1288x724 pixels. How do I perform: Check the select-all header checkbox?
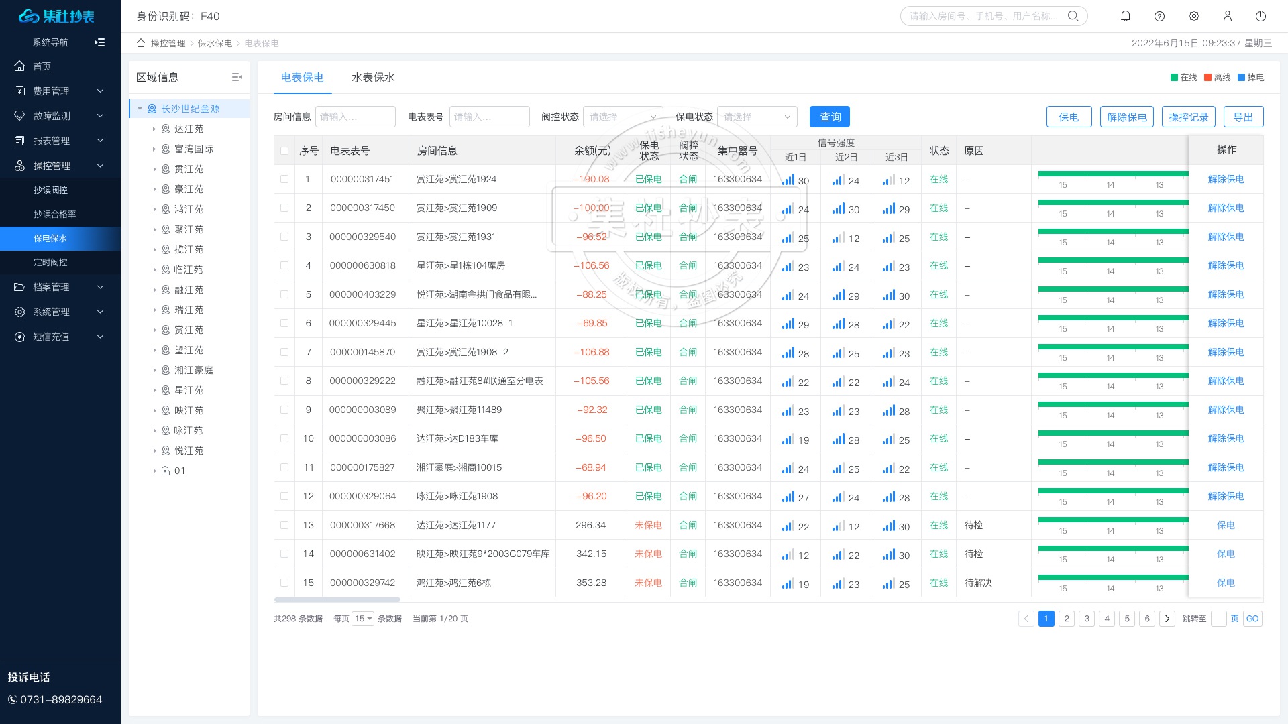coord(284,151)
